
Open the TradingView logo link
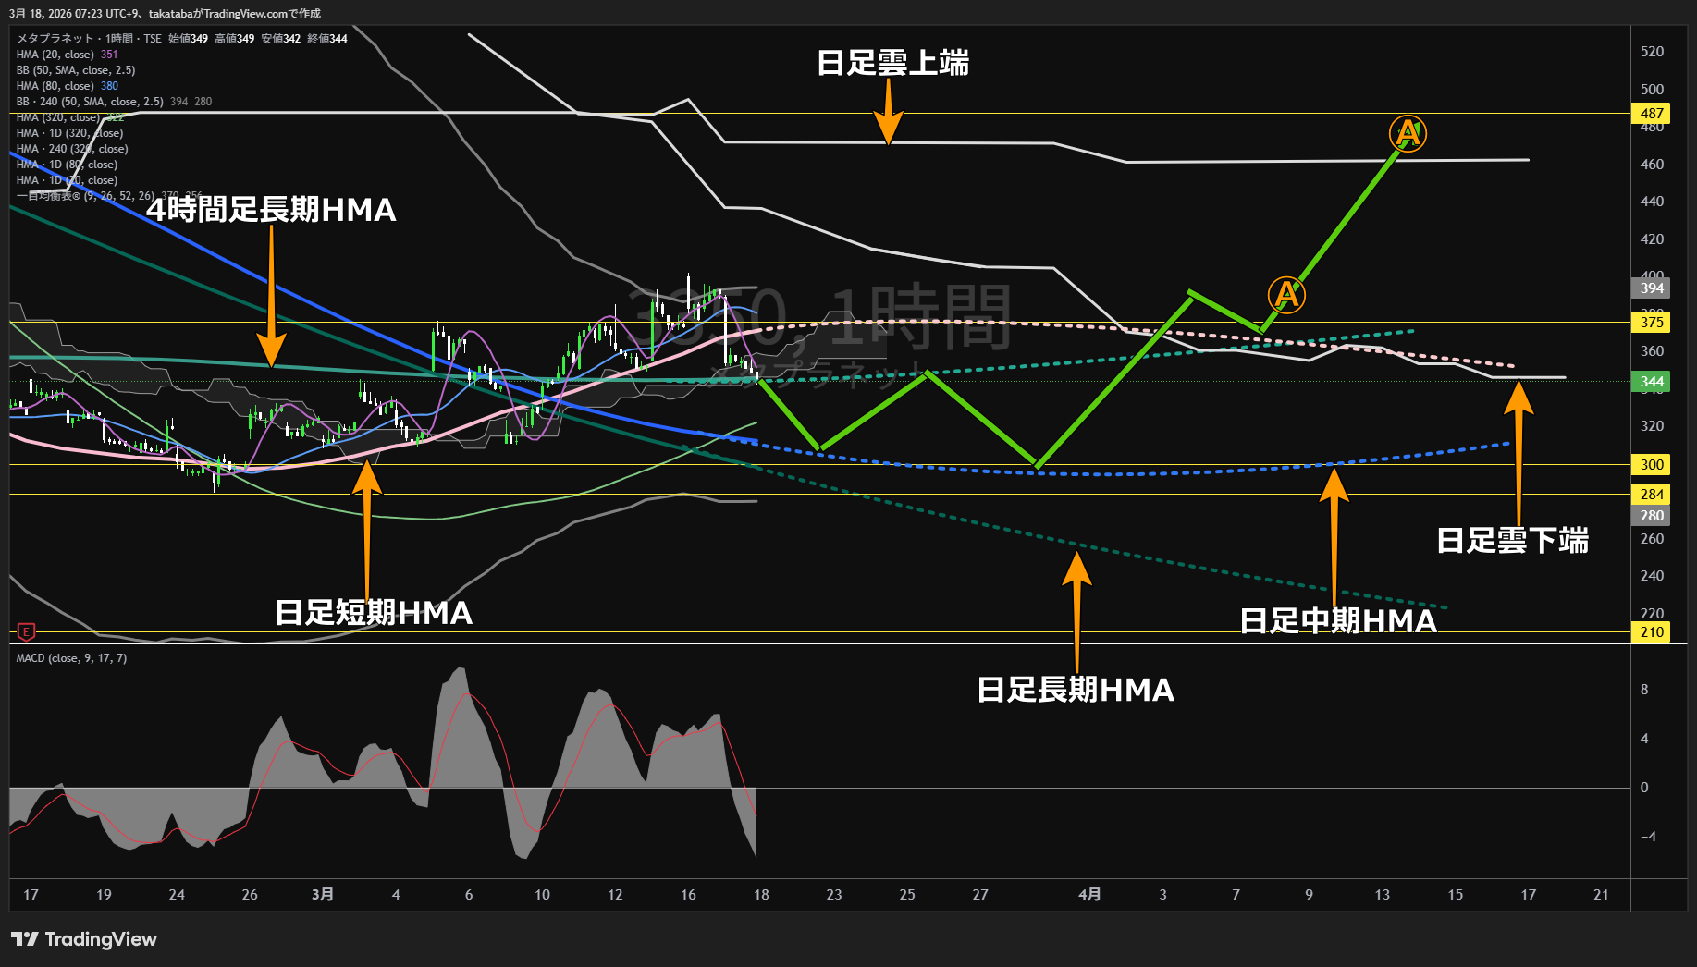click(x=84, y=939)
